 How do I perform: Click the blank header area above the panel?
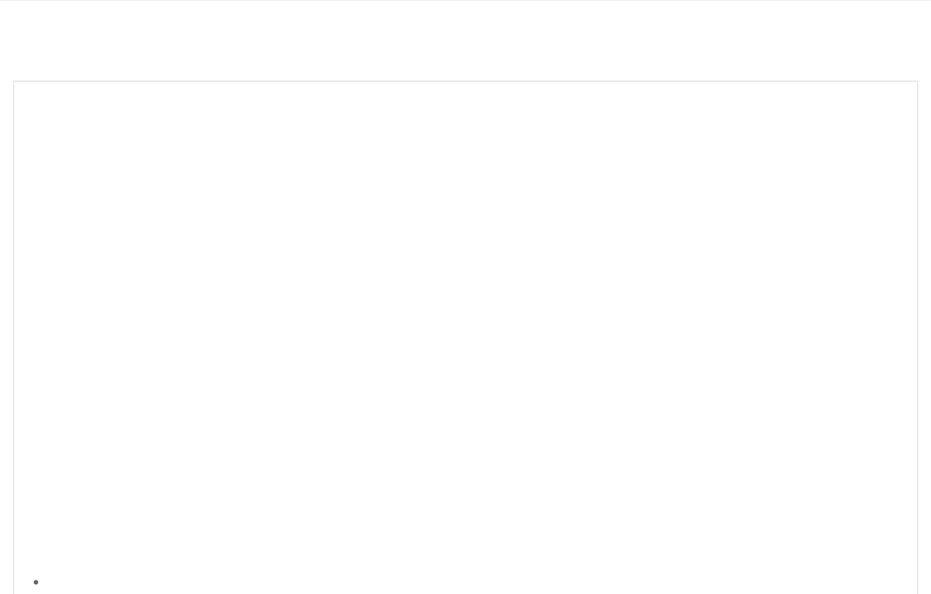pyautogui.click(x=465, y=40)
